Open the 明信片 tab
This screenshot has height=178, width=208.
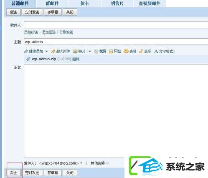[117, 3]
